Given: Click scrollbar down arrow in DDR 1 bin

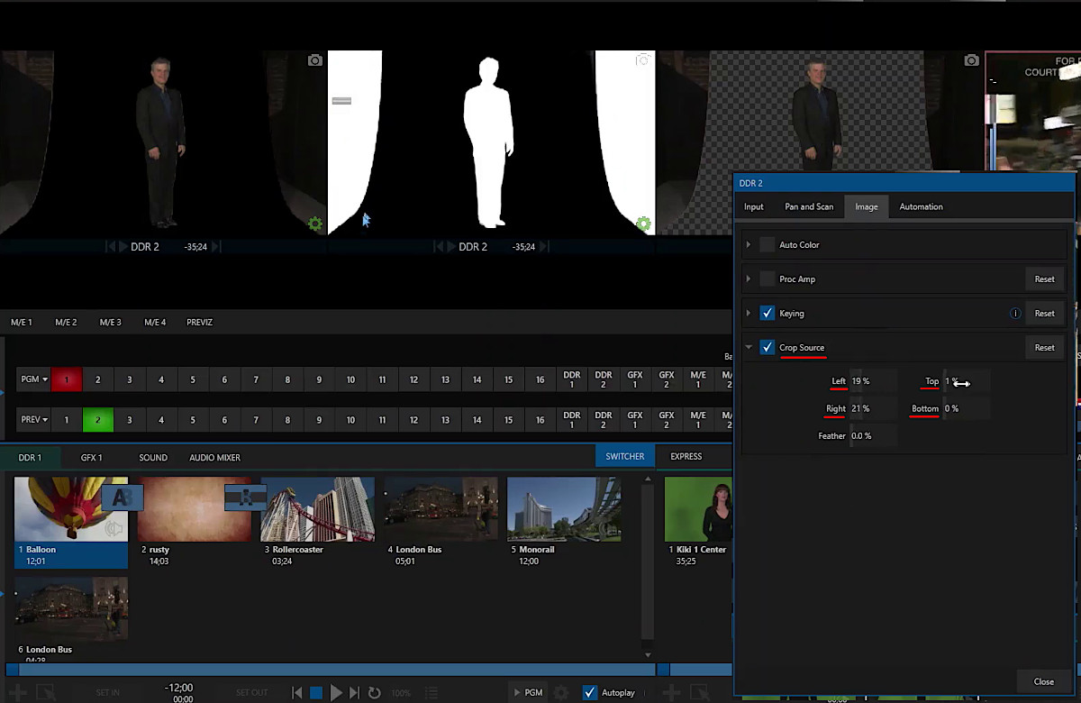Looking at the screenshot, I should [646, 654].
